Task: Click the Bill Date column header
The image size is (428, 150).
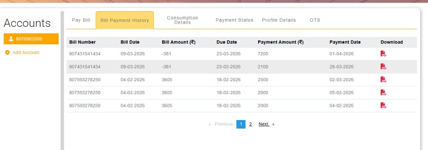Action: (x=130, y=42)
